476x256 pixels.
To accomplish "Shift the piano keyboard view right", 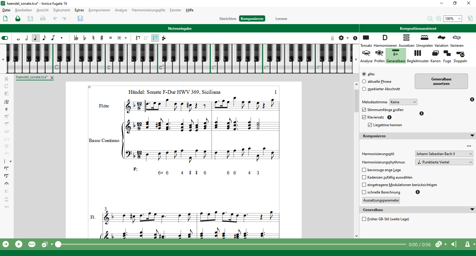I will point(356,59).
